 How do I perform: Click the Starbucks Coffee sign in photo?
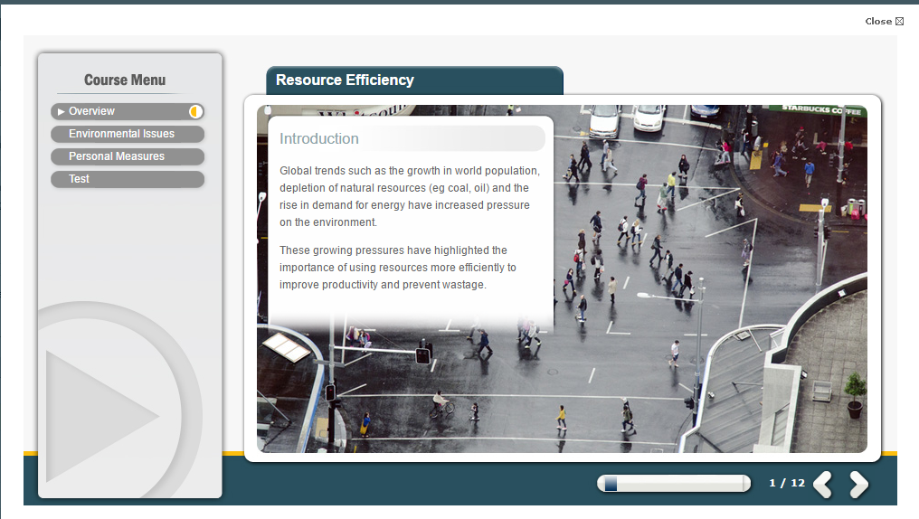coord(823,109)
